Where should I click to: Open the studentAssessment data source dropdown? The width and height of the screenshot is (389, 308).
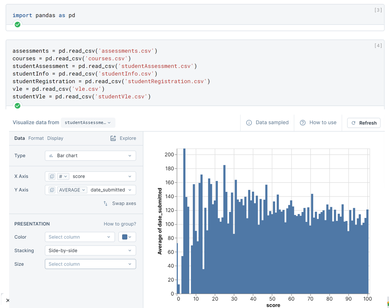(88, 123)
